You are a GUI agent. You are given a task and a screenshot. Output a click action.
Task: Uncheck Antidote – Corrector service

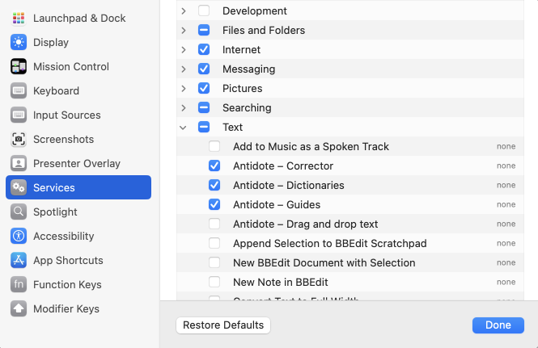(214, 166)
